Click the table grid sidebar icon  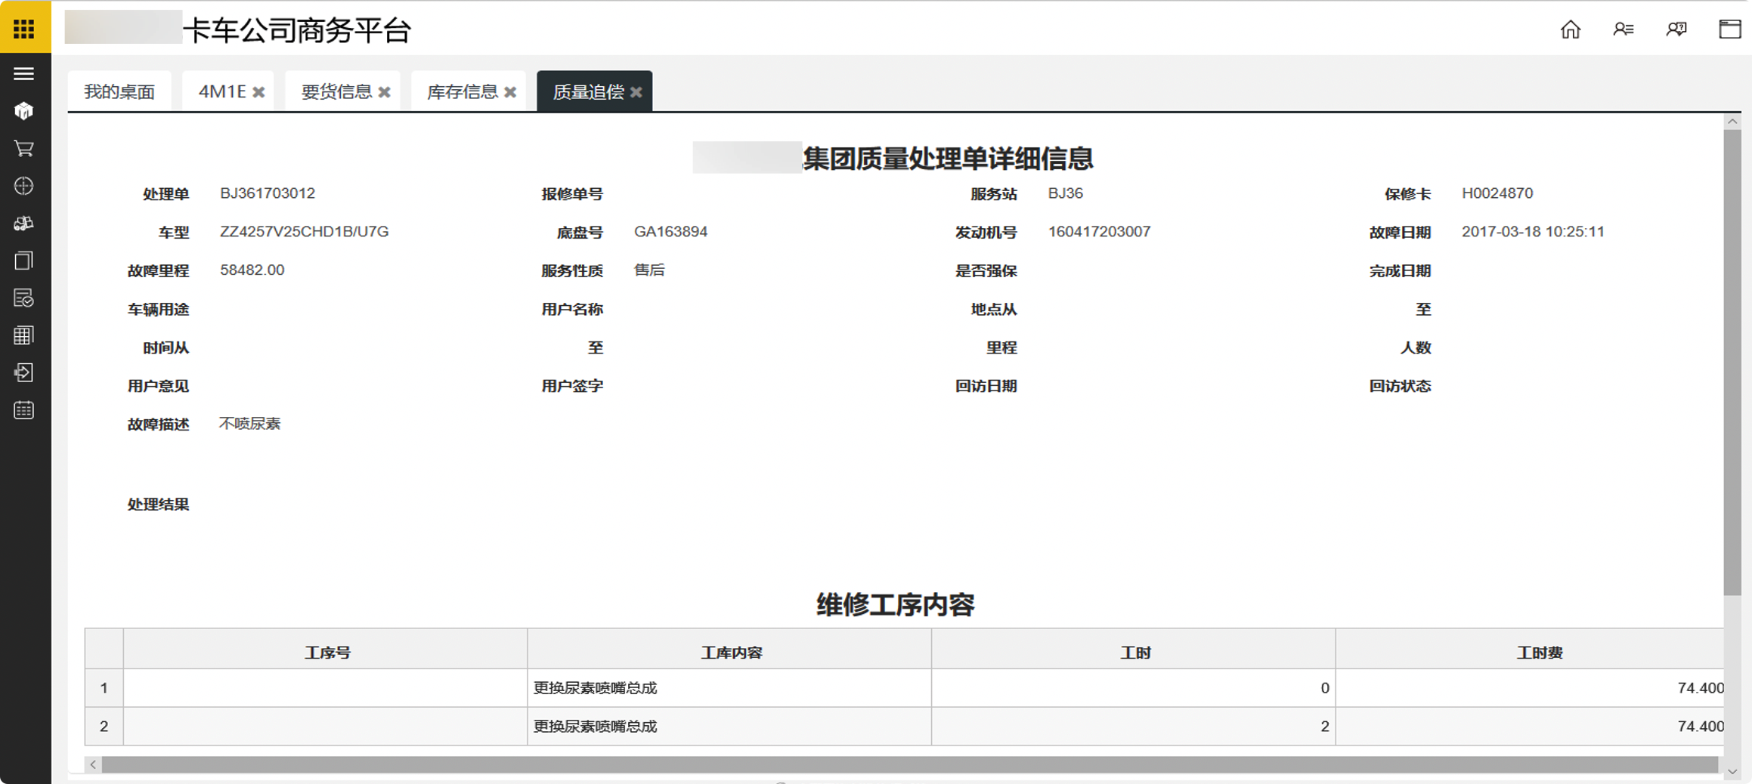[24, 335]
